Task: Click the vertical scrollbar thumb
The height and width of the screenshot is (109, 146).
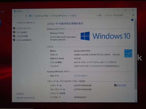Action: pyautogui.click(x=136, y=55)
